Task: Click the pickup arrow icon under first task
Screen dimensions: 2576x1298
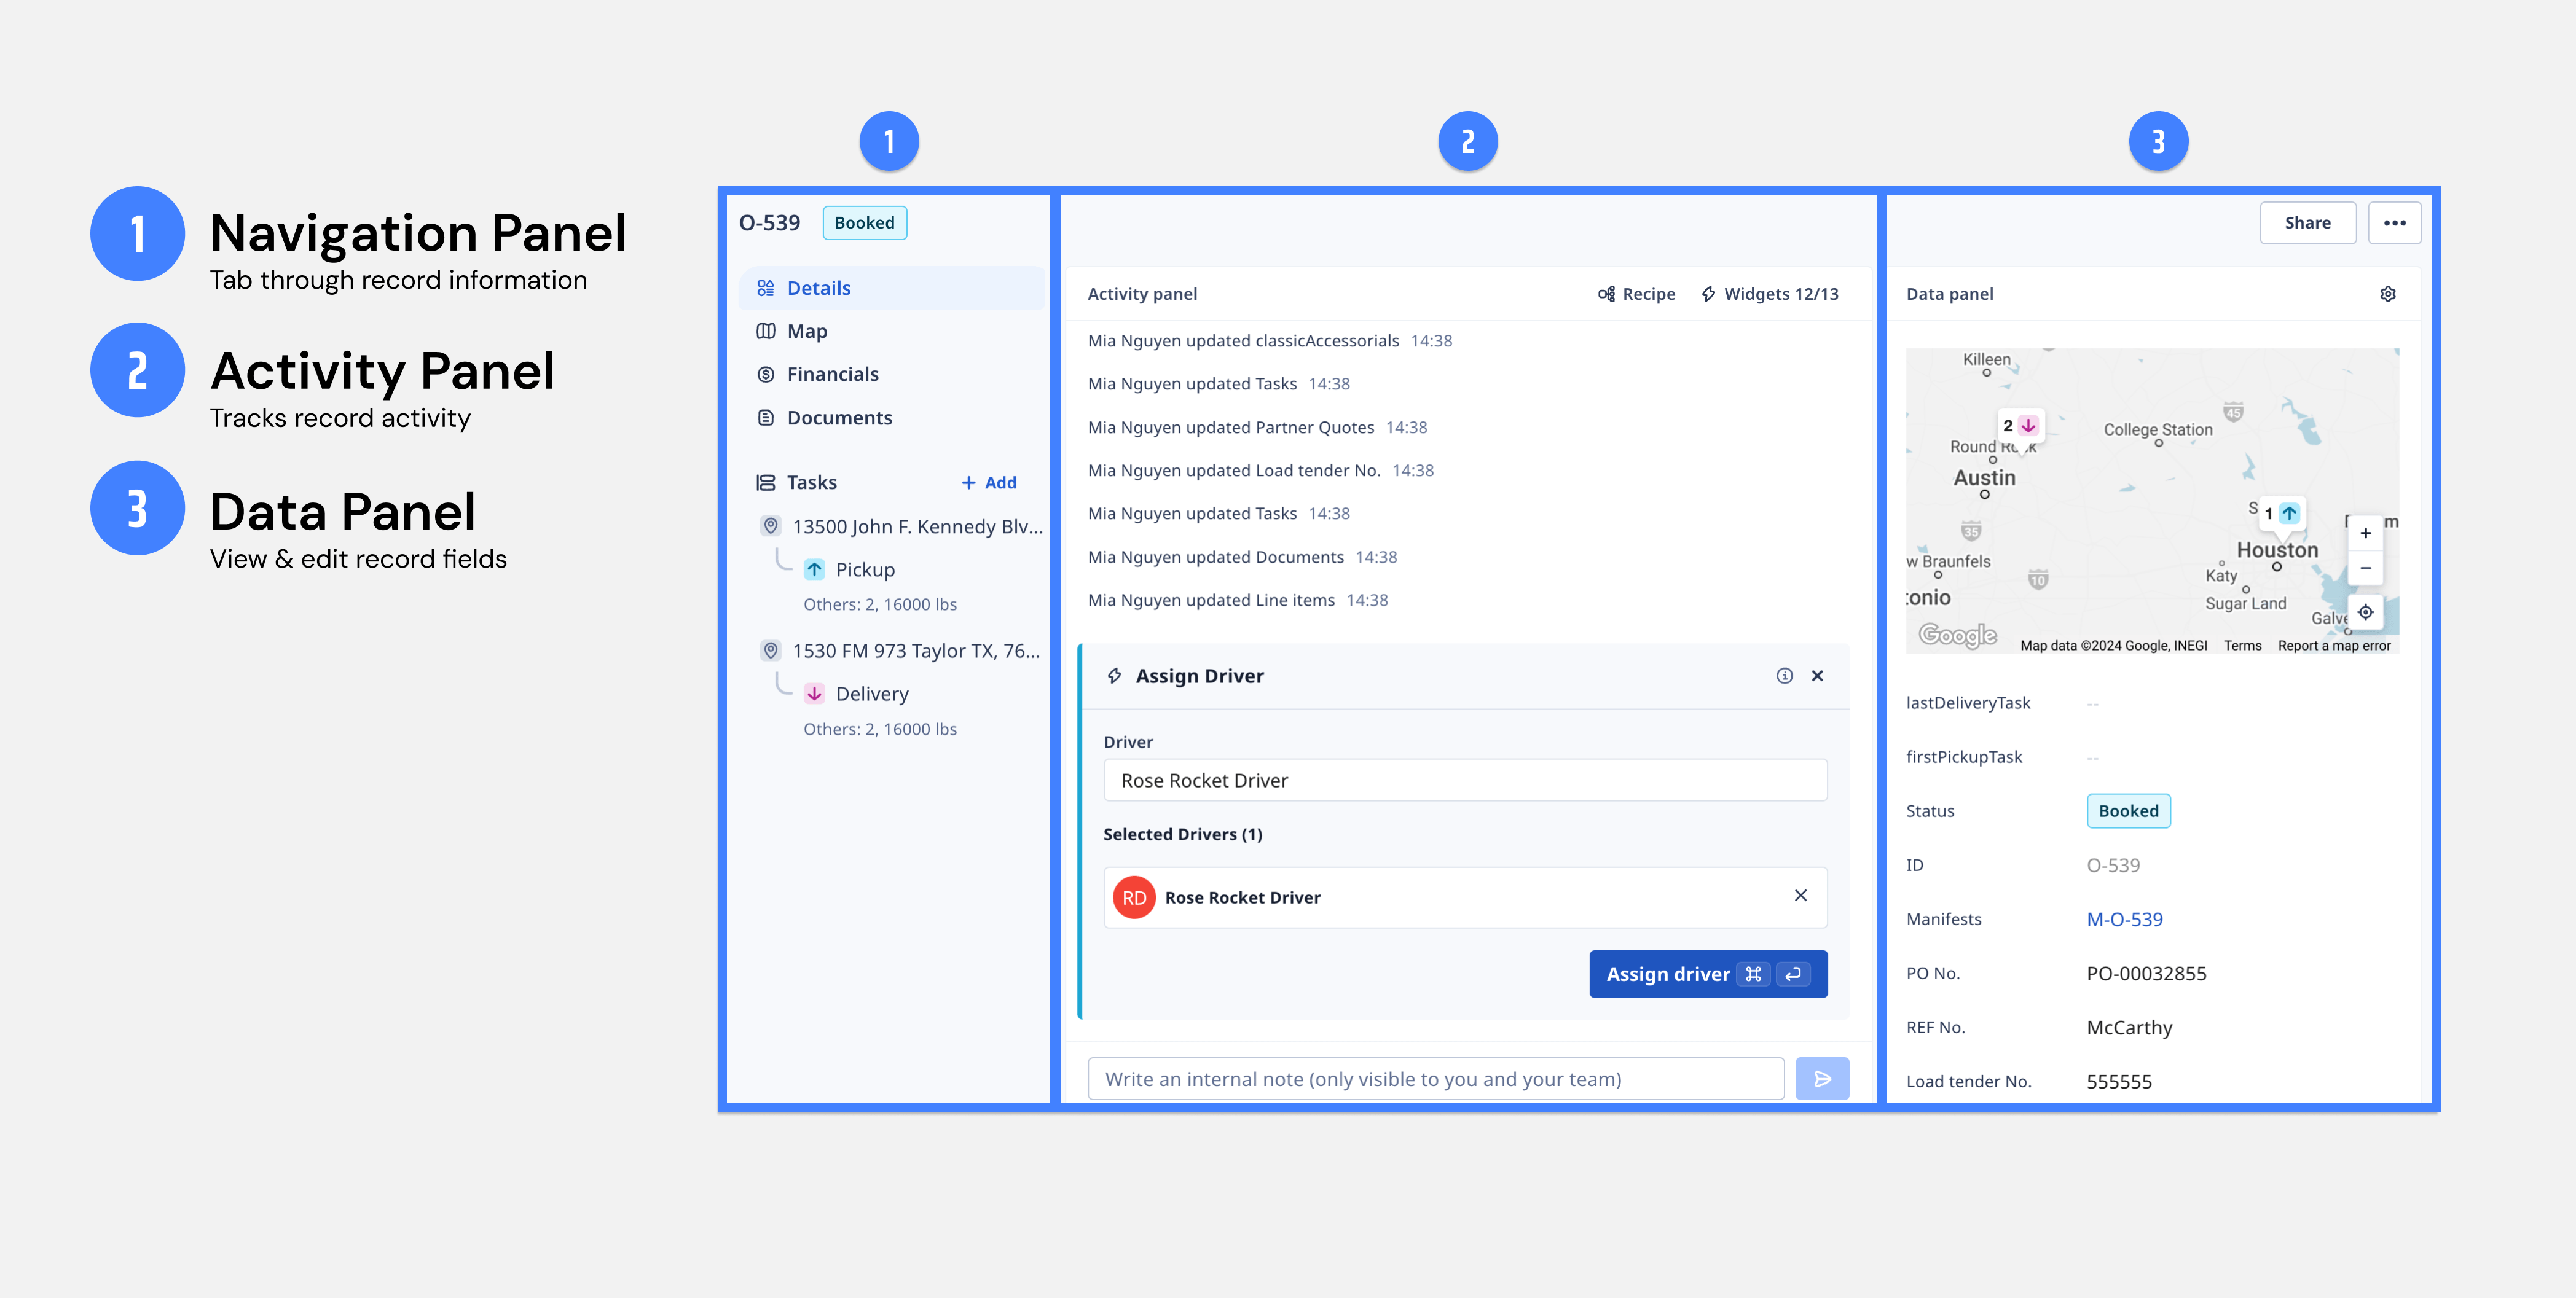Action: click(x=814, y=568)
